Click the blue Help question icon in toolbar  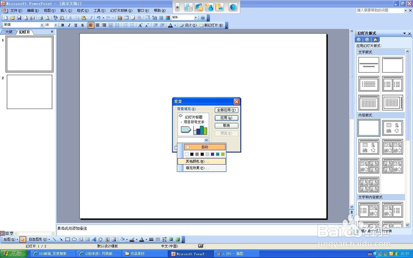[202, 18]
